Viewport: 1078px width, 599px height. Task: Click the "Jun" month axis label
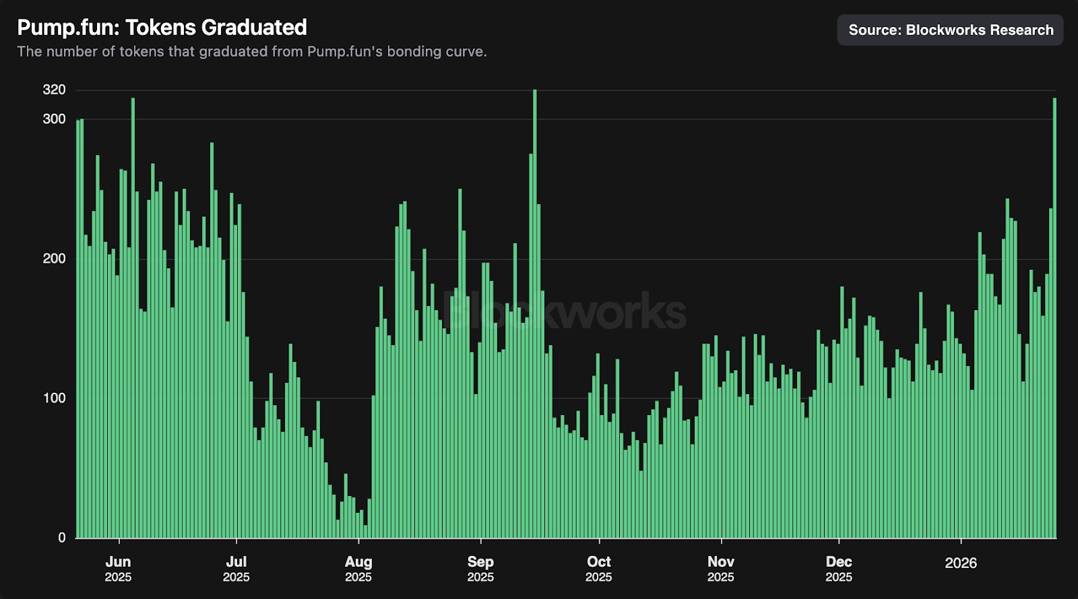click(x=119, y=562)
